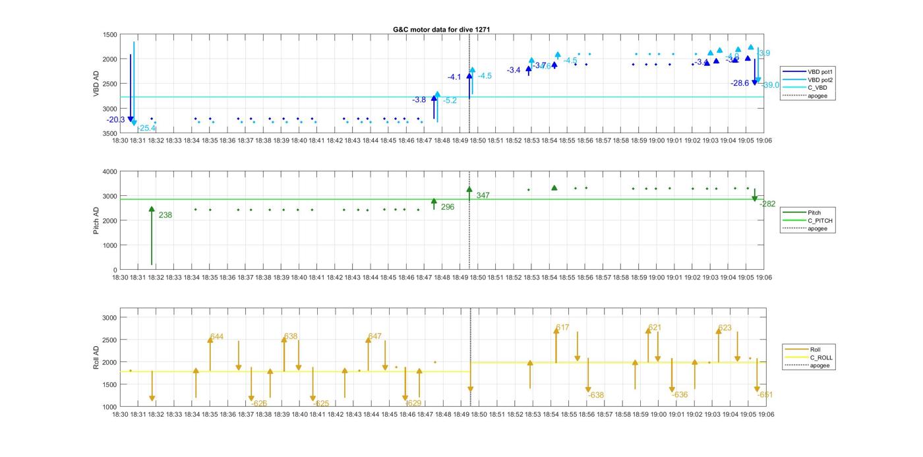This screenshot has height=457, width=923.
Task: Click the '296' pitch data label
Action: 448,207
